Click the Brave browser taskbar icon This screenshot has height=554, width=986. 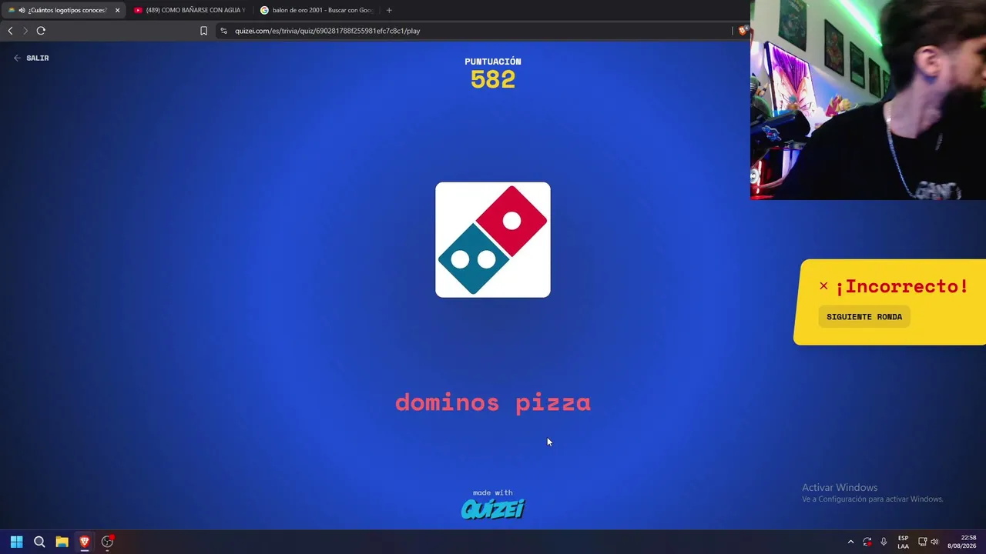coord(85,542)
